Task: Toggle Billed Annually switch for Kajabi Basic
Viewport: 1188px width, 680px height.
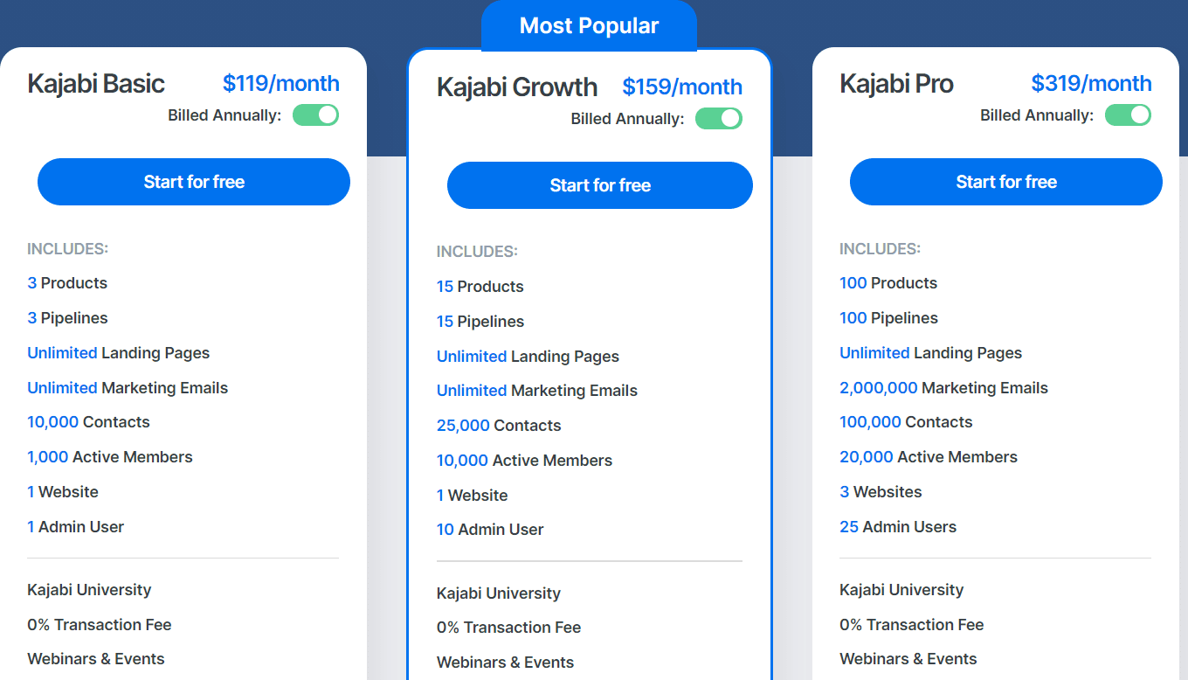Action: (x=315, y=115)
